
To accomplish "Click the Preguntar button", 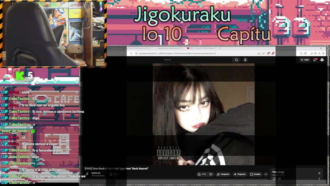I will click(240, 174).
